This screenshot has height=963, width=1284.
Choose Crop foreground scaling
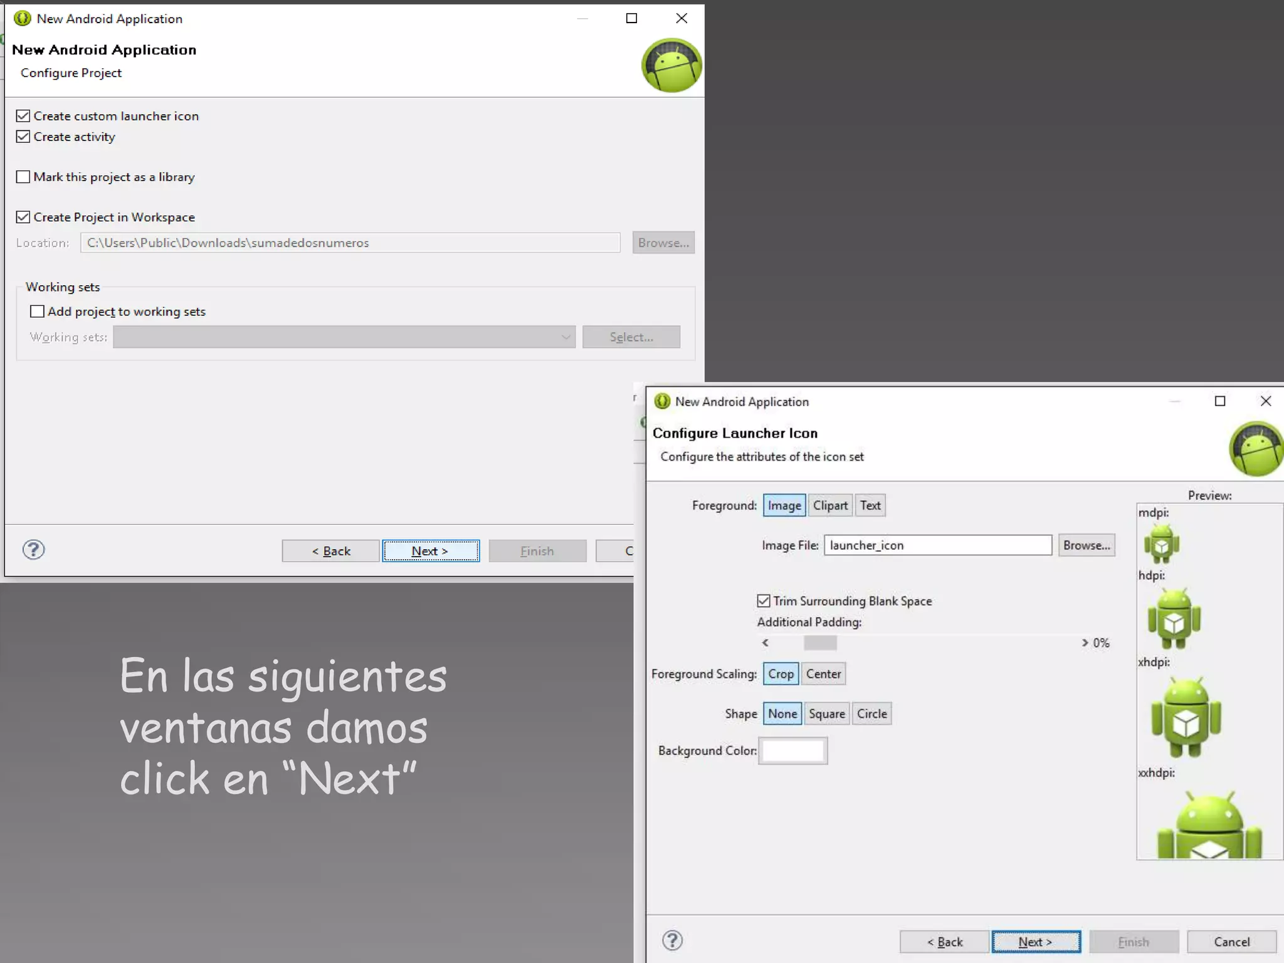tap(781, 674)
